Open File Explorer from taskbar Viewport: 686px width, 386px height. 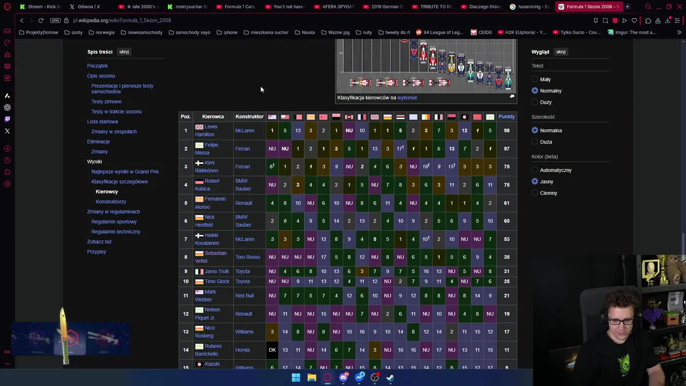311,377
